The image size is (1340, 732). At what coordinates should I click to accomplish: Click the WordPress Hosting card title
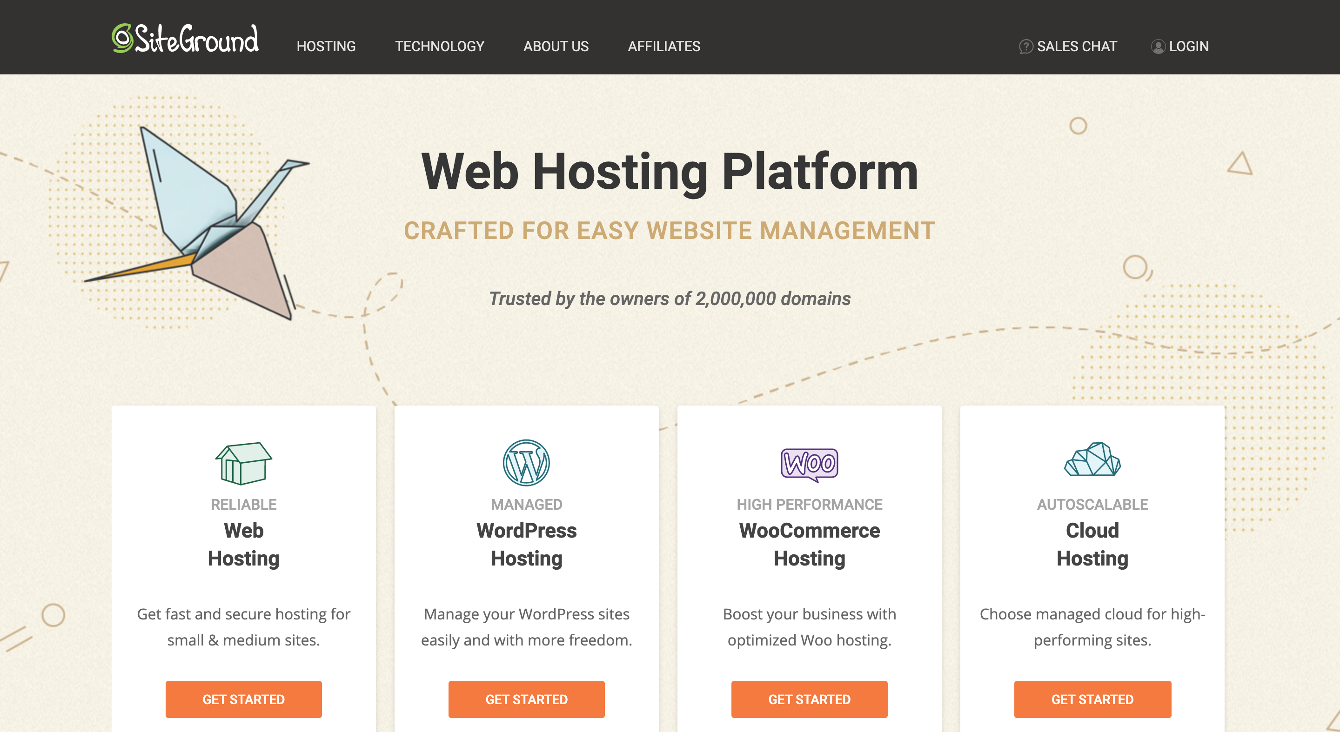tap(526, 544)
